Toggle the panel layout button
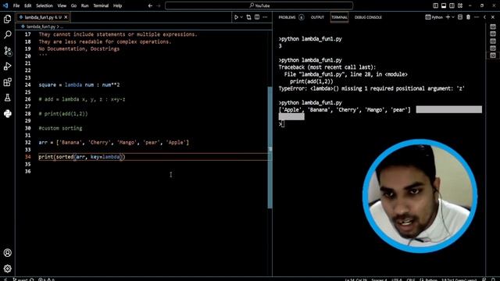This screenshot has width=500, height=281. click(x=444, y=5)
